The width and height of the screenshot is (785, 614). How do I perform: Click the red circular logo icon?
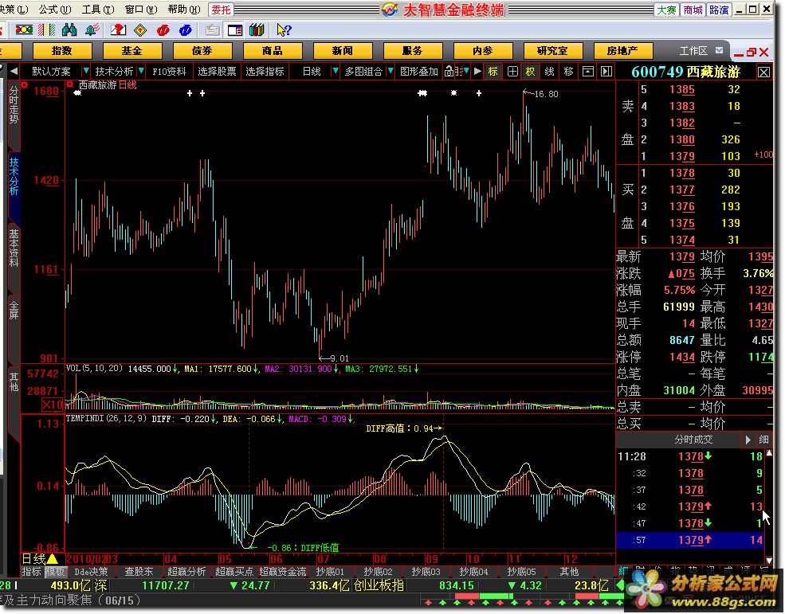163,30
